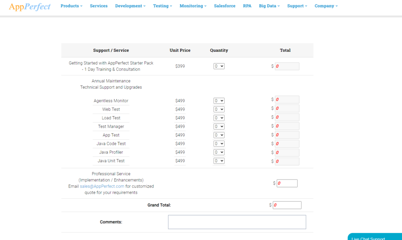Viewport: 402px width, 240px height.
Task: Go to Services page
Action: (99, 6)
